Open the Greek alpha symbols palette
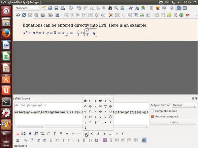 click(x=67, y=134)
